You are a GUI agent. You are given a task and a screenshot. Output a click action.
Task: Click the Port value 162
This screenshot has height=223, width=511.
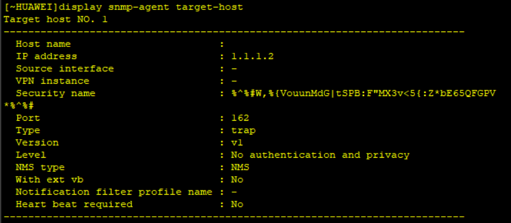coord(240,118)
